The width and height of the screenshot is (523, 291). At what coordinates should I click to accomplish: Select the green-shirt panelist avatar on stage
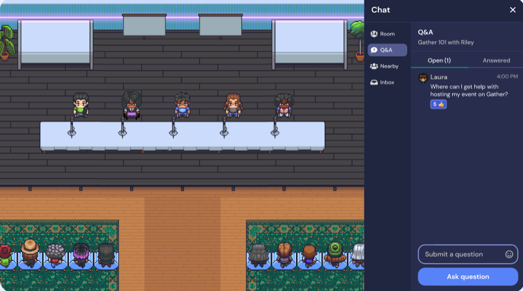coord(81,105)
